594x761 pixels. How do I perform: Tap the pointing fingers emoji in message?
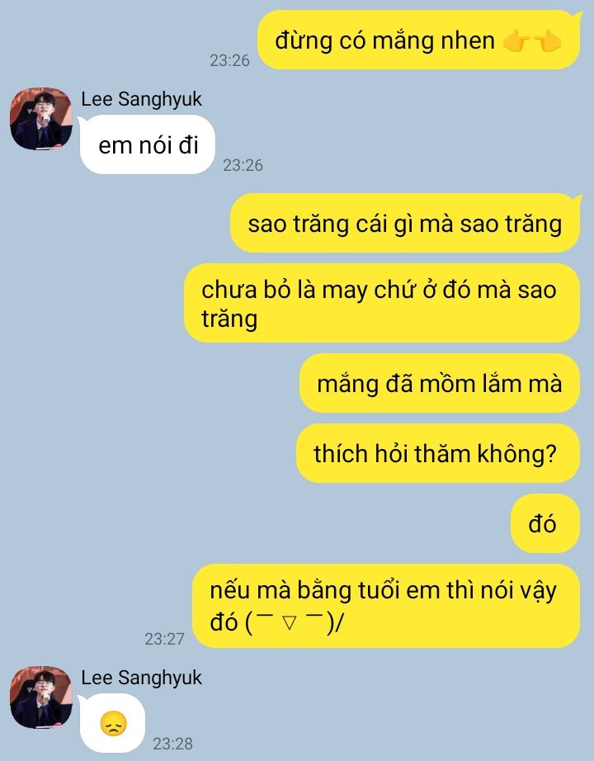click(532, 40)
